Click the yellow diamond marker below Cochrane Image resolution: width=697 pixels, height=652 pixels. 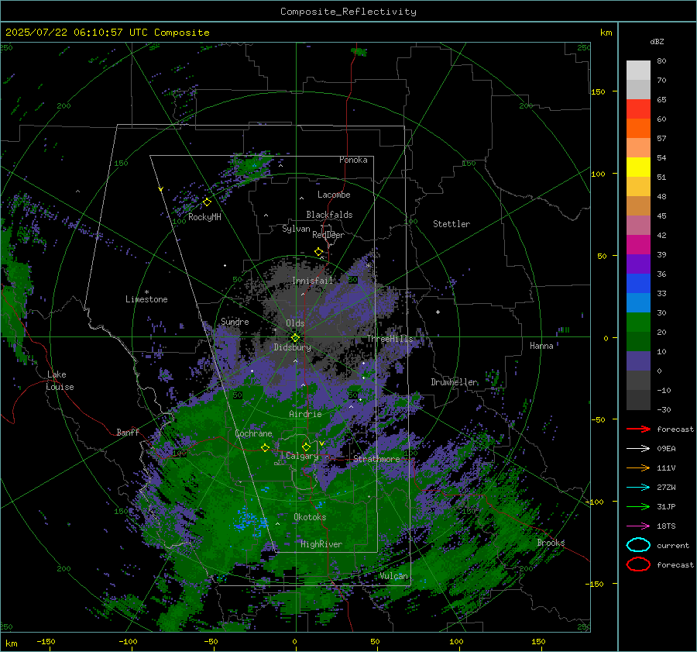[x=265, y=447]
